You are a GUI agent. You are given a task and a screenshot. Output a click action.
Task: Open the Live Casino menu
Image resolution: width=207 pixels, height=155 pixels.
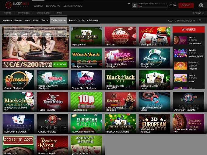click(x=52, y=6)
